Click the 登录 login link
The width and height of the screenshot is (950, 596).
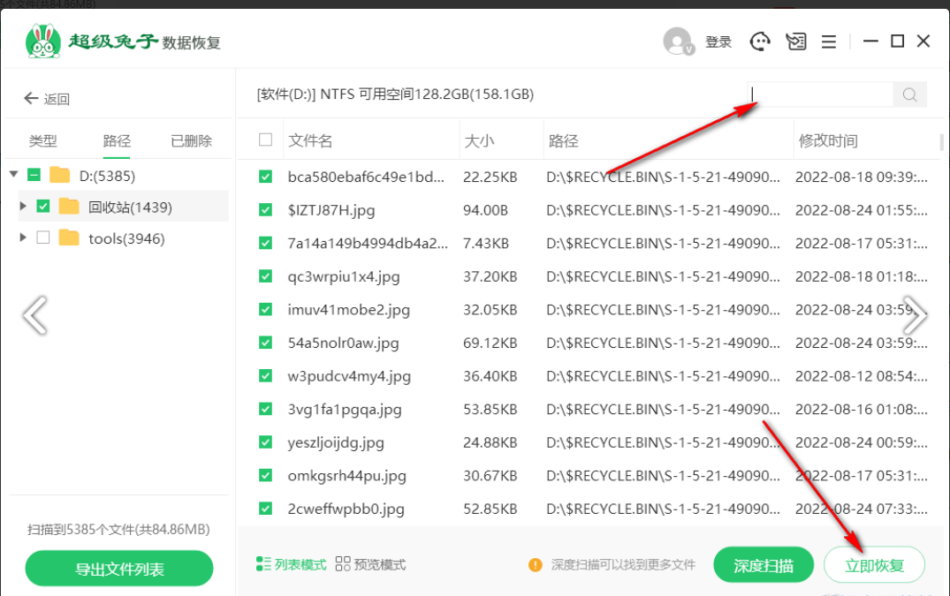718,41
